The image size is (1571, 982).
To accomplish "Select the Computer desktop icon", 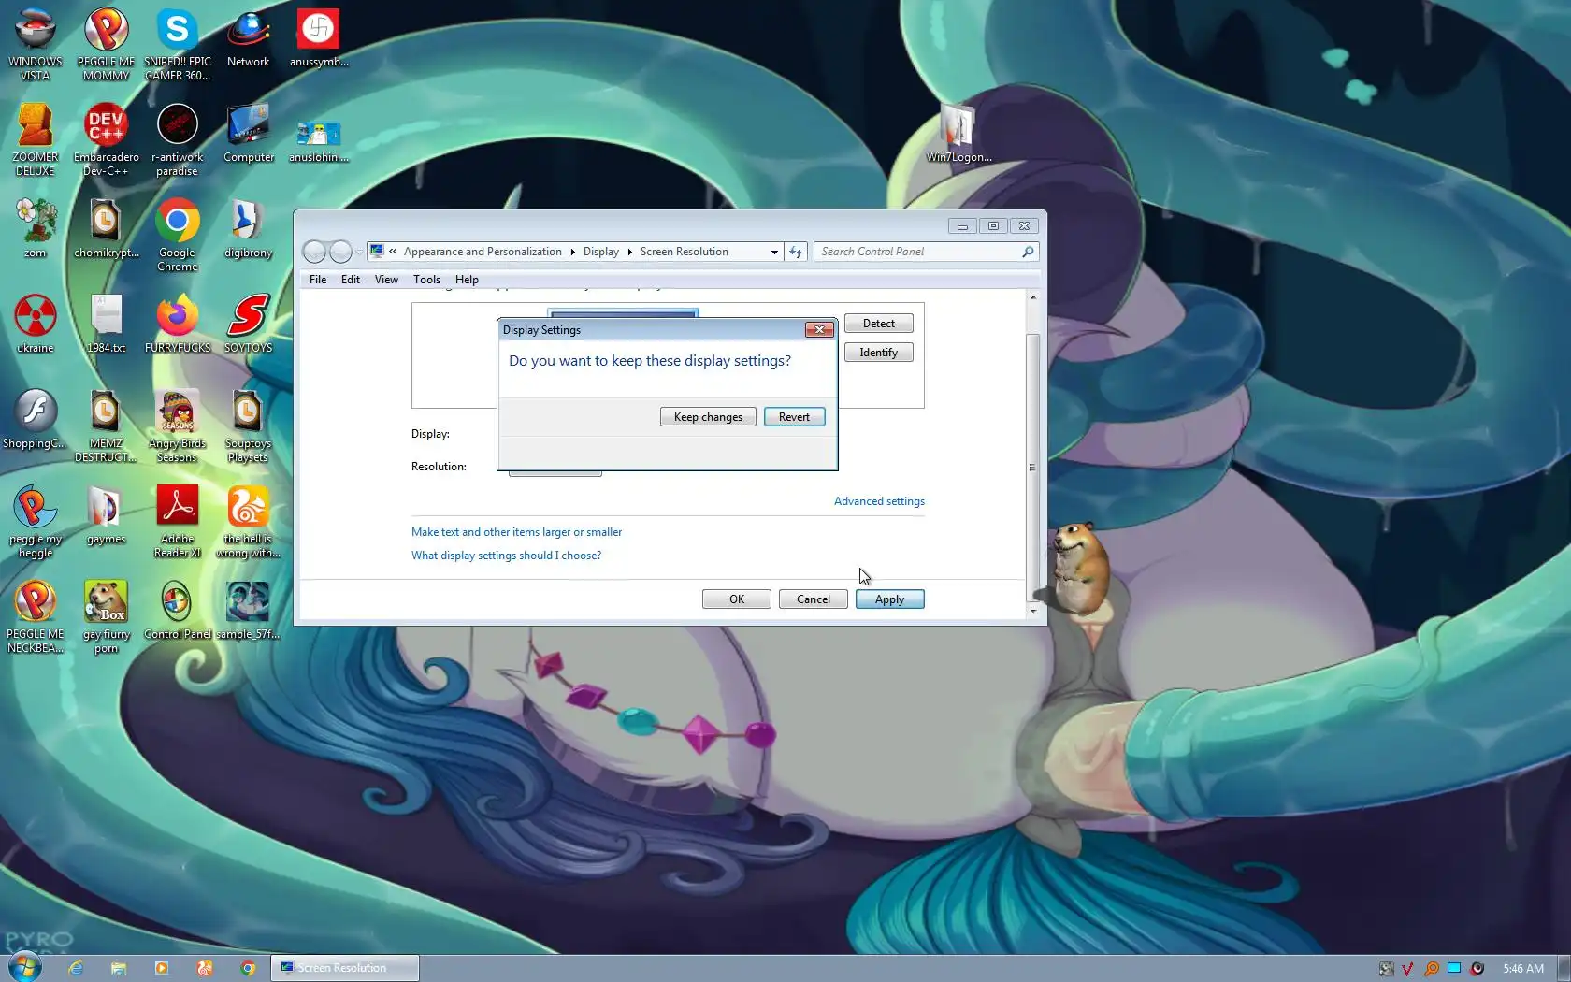I will pos(248,134).
